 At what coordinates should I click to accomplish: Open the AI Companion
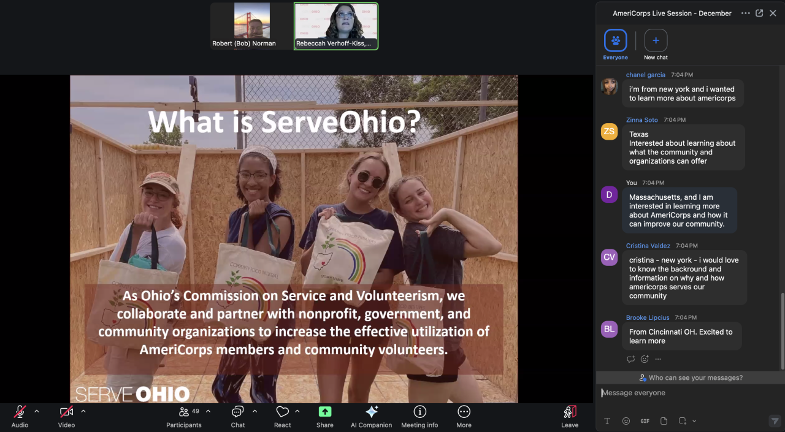371,416
